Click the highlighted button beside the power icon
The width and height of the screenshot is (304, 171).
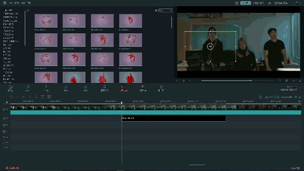click(246, 3)
